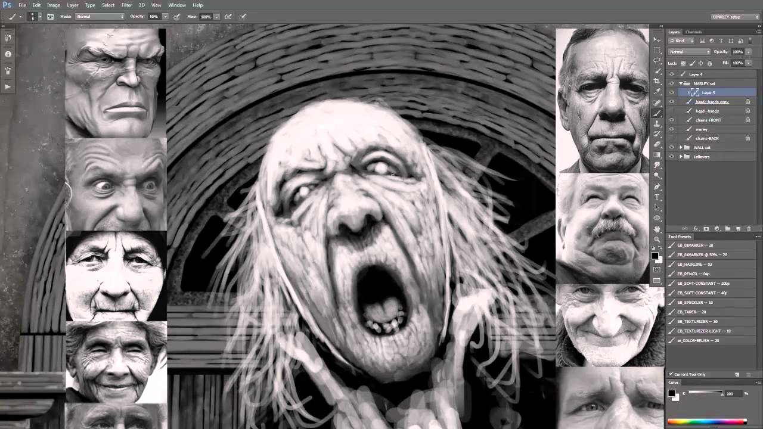The width and height of the screenshot is (763, 429).
Task: Delete layer using trash icon
Action: 749,229
